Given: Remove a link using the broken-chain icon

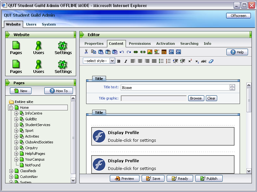Looking at the screenshot, I should pyautogui.click(x=143, y=52).
